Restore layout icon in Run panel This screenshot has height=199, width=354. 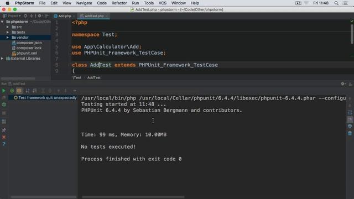coord(4,122)
